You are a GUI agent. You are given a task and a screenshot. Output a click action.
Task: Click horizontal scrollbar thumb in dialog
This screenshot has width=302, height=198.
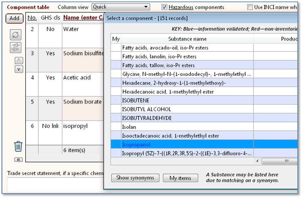(280, 161)
